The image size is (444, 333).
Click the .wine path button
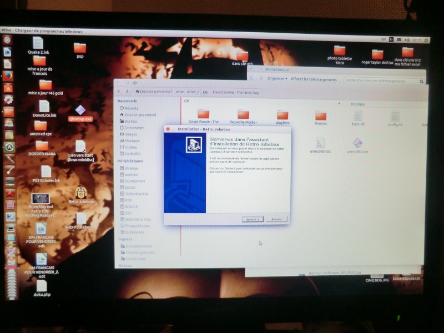pyautogui.click(x=179, y=92)
